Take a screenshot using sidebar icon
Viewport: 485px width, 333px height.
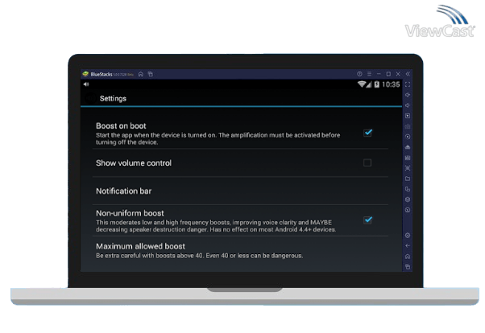(408, 168)
